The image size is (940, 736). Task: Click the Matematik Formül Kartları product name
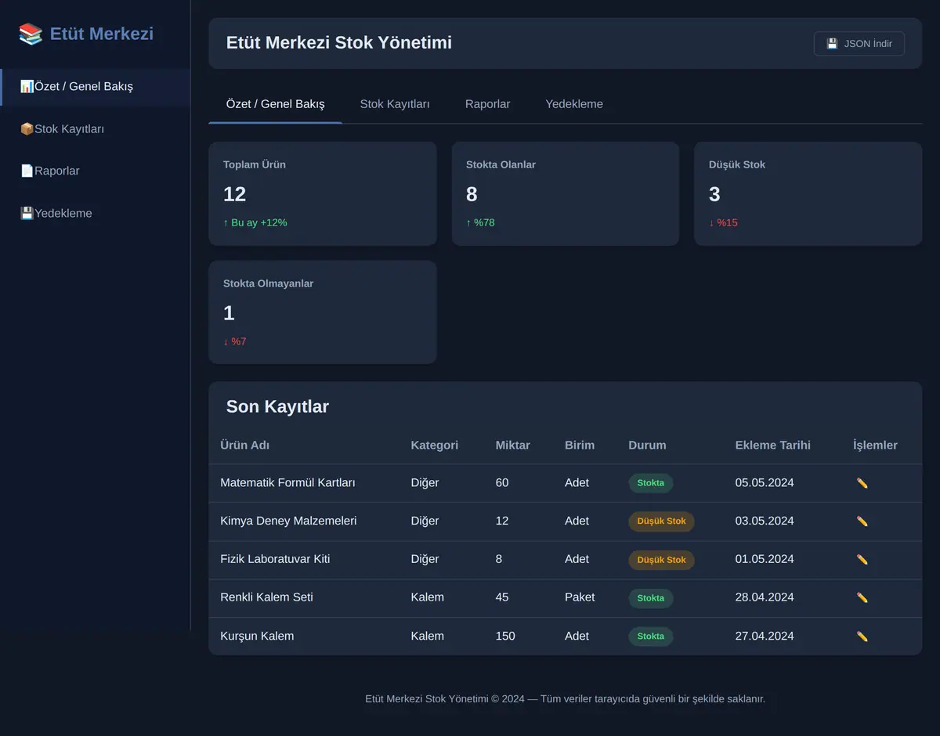(x=287, y=482)
